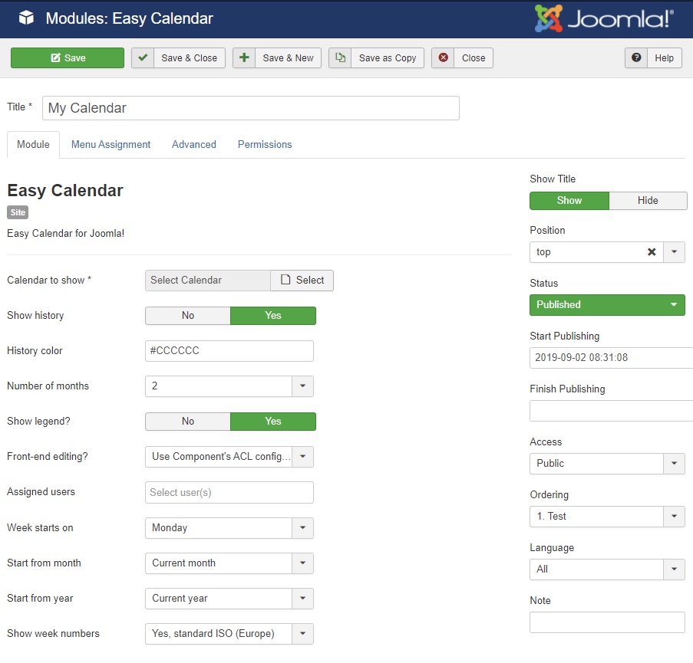Image resolution: width=693 pixels, height=663 pixels.
Task: Click the copy icon on Save as Copy
Action: tap(341, 57)
